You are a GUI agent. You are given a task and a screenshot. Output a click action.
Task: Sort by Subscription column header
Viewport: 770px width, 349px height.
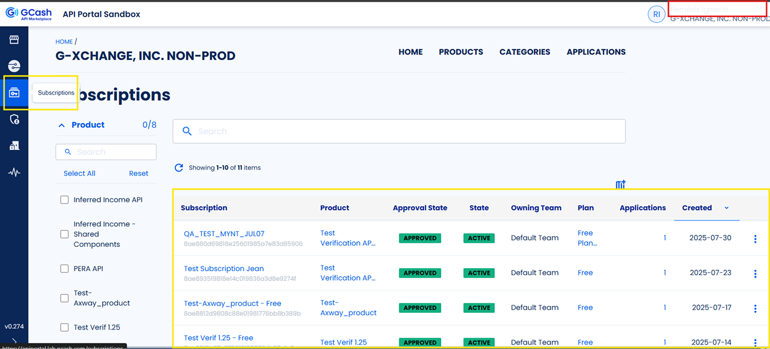point(204,208)
